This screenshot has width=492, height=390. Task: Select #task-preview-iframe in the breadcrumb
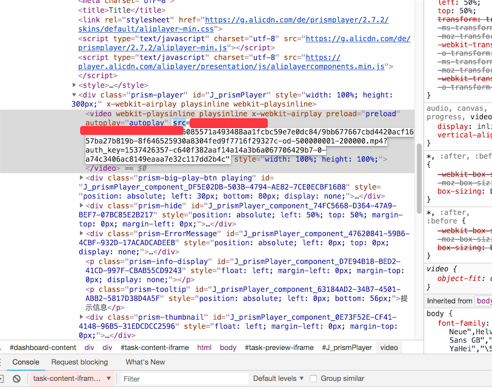coord(279,348)
